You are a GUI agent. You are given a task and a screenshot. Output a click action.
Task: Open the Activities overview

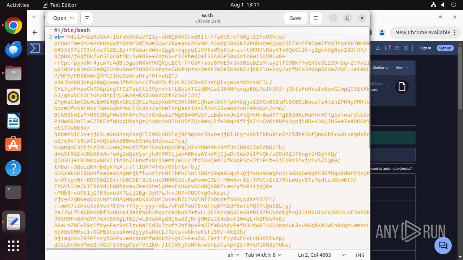(18, 5)
